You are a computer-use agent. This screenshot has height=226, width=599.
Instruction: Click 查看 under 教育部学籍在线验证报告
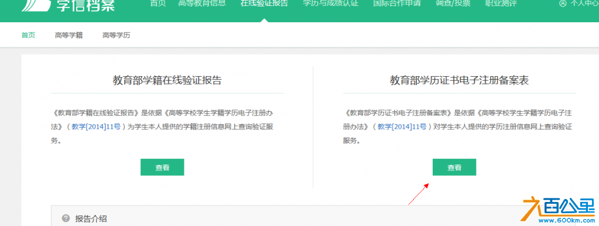coord(162,167)
